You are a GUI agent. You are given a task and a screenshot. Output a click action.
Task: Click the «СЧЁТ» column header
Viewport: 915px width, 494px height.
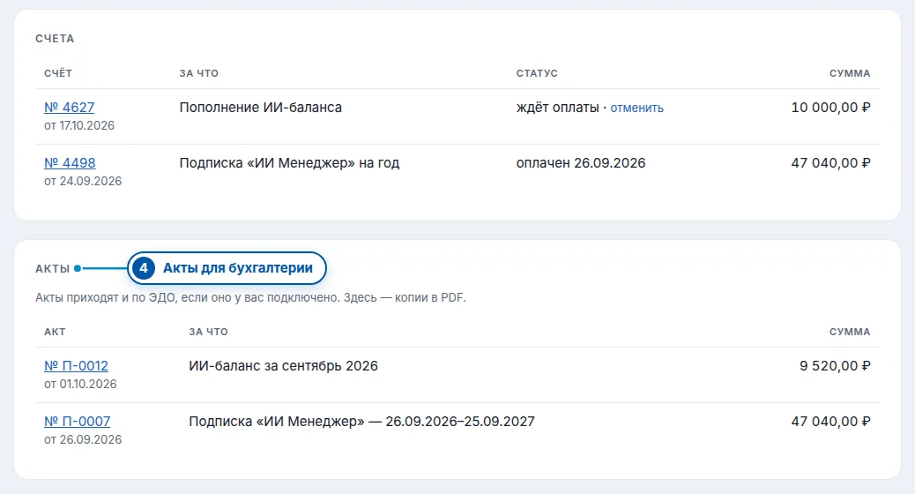pos(58,73)
